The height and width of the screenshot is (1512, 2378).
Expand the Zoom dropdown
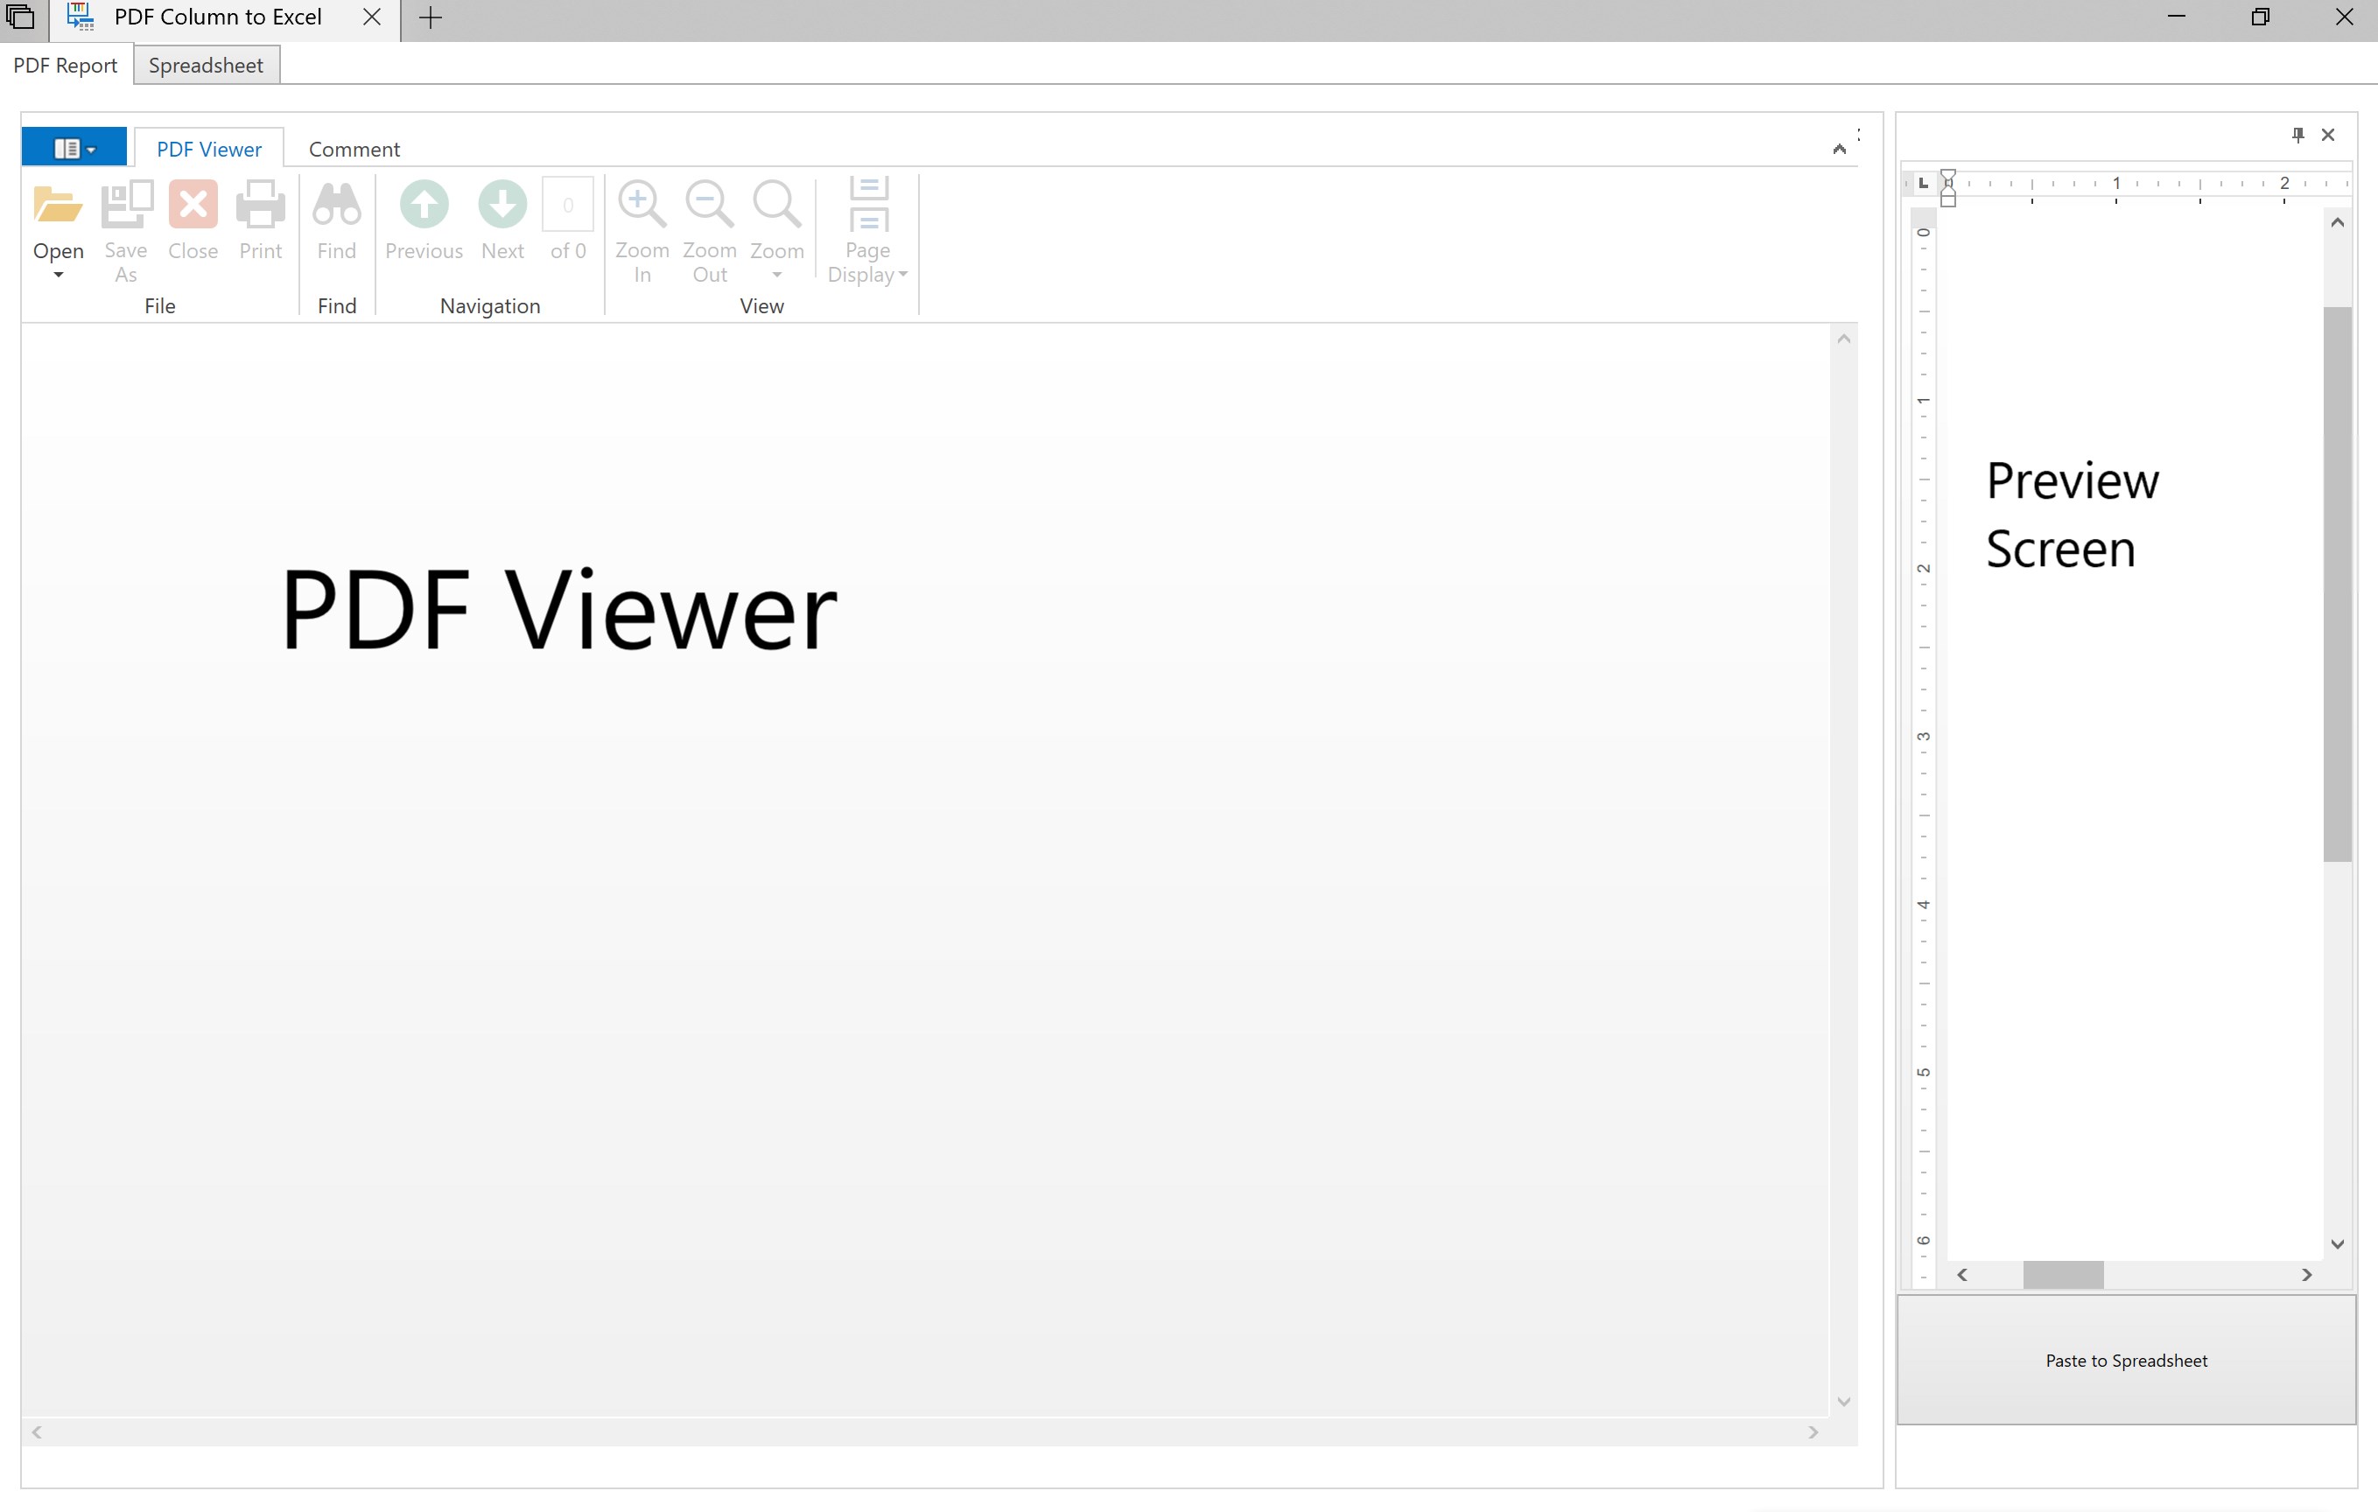pyautogui.click(x=776, y=275)
